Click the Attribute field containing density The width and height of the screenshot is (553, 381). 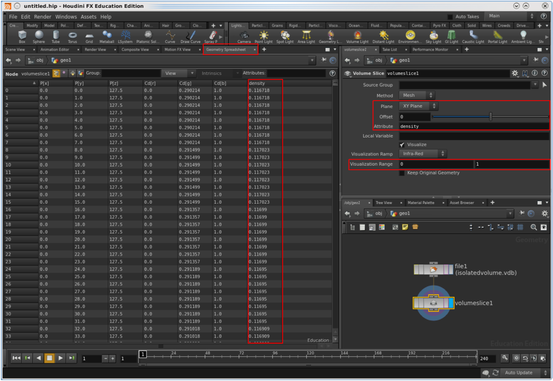pyautogui.click(x=474, y=126)
